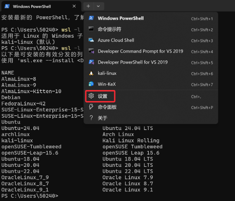Click Ubuntu-22.04 in NAME column
The image size is (235, 201).
[20, 171]
